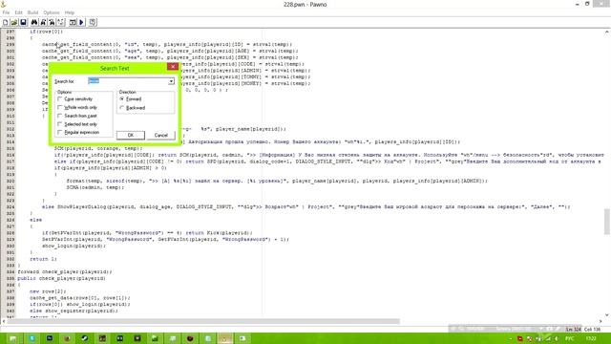Click the scroll right arrow at bottom
Image resolution: width=611 pixels, height=344 pixels.
tap(600, 321)
